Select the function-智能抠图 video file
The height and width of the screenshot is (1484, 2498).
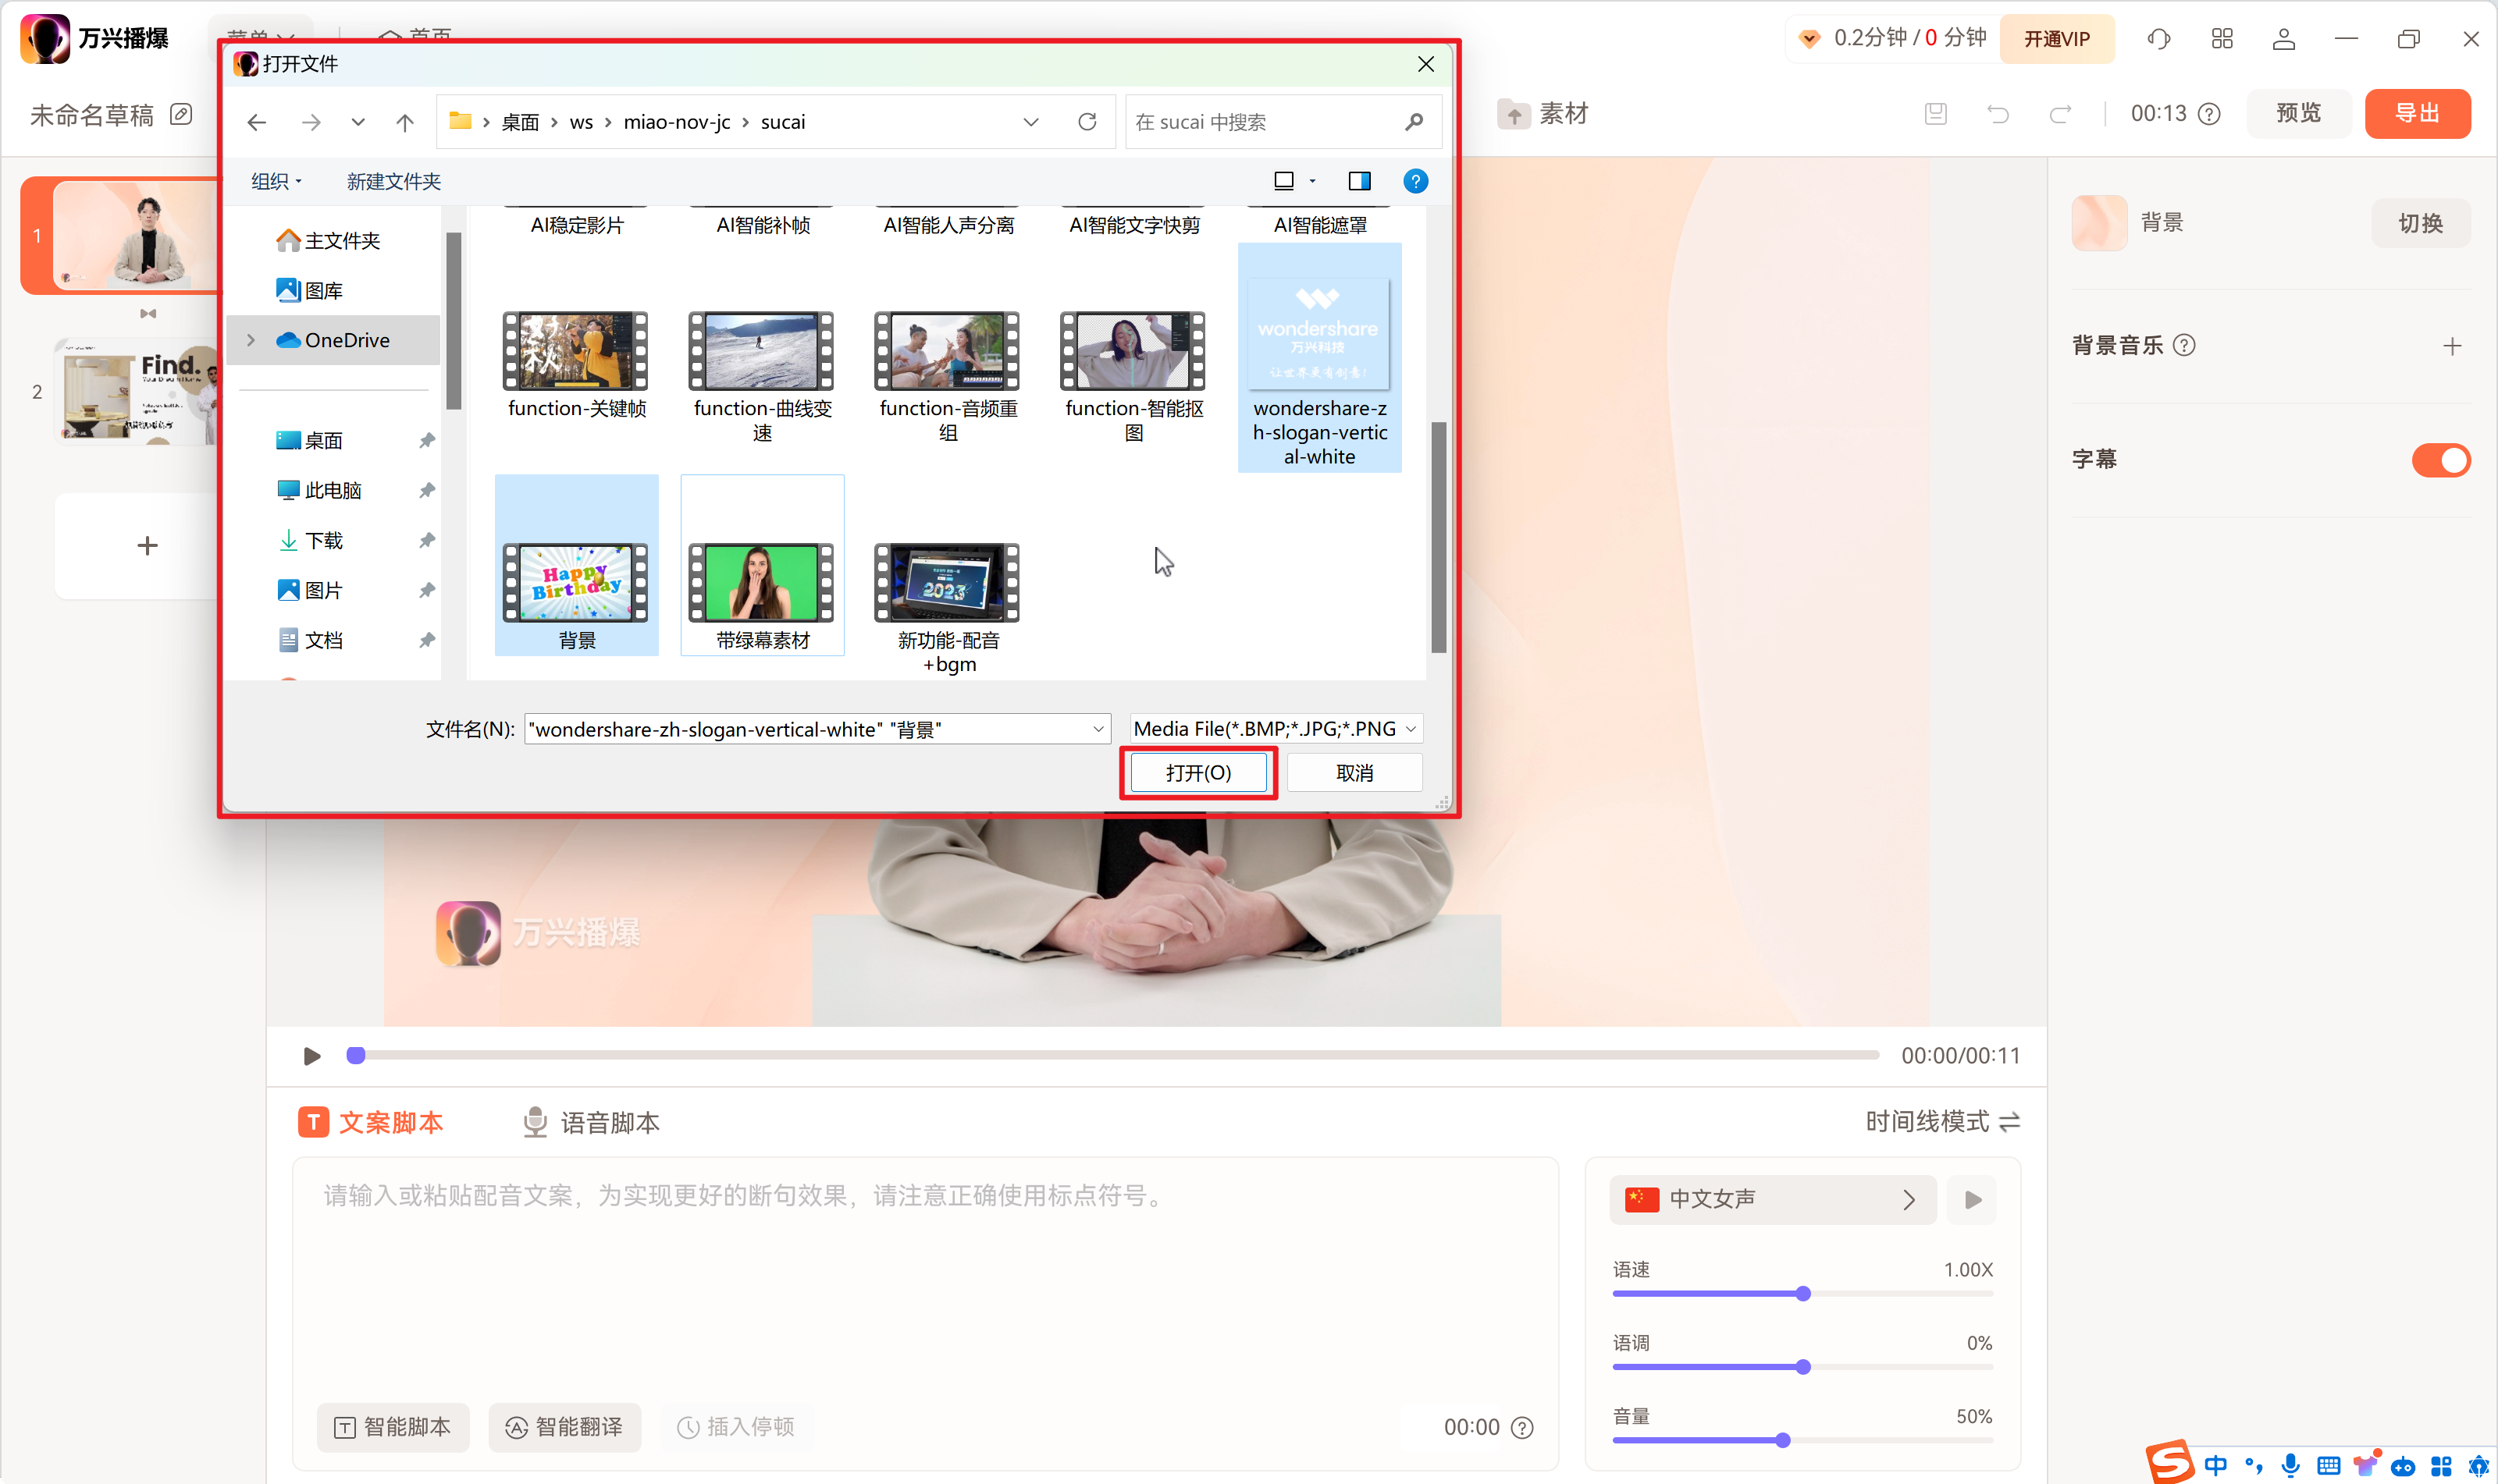coord(1133,376)
